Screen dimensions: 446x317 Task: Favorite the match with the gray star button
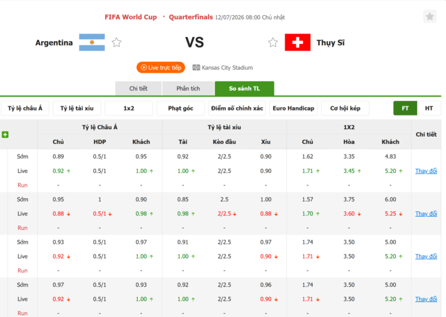point(430,16)
